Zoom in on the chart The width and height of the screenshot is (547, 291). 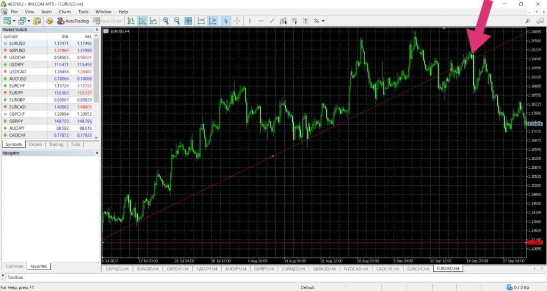pyautogui.click(x=166, y=21)
